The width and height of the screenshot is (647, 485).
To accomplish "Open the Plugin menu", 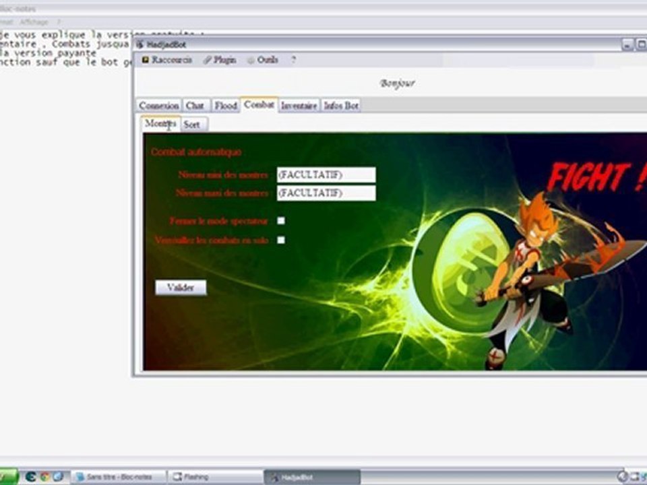I will 220,60.
